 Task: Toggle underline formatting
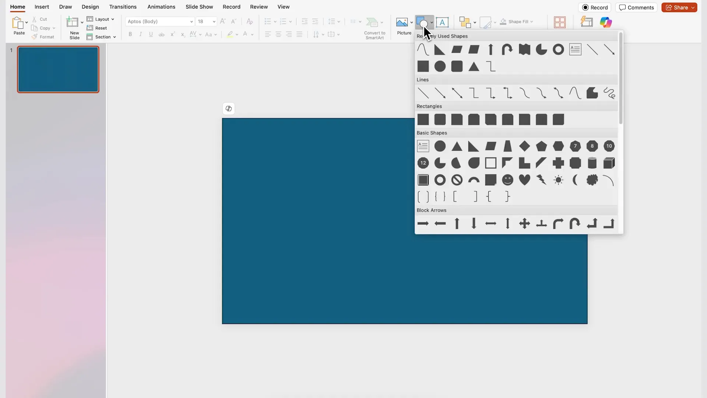151,34
